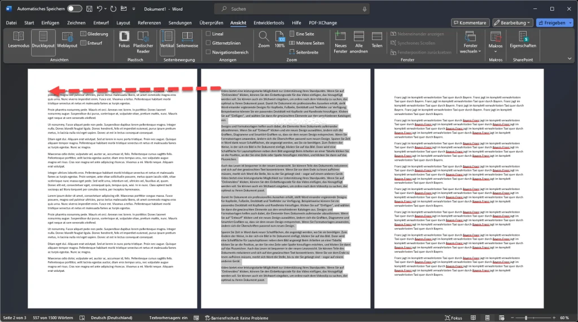Viewport: 578px width, 322px height.
Task: Click zoom out minus button
Action: pyautogui.click(x=511, y=317)
